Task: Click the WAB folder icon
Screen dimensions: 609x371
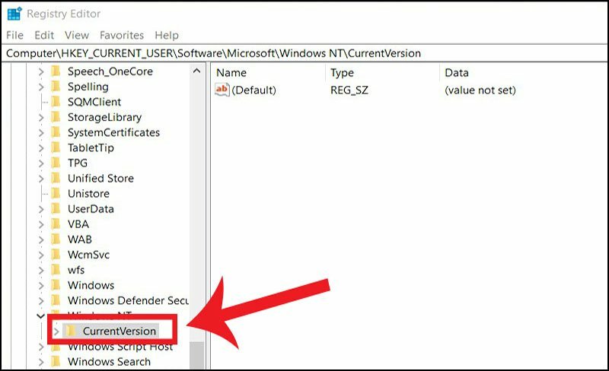Action: (x=56, y=239)
